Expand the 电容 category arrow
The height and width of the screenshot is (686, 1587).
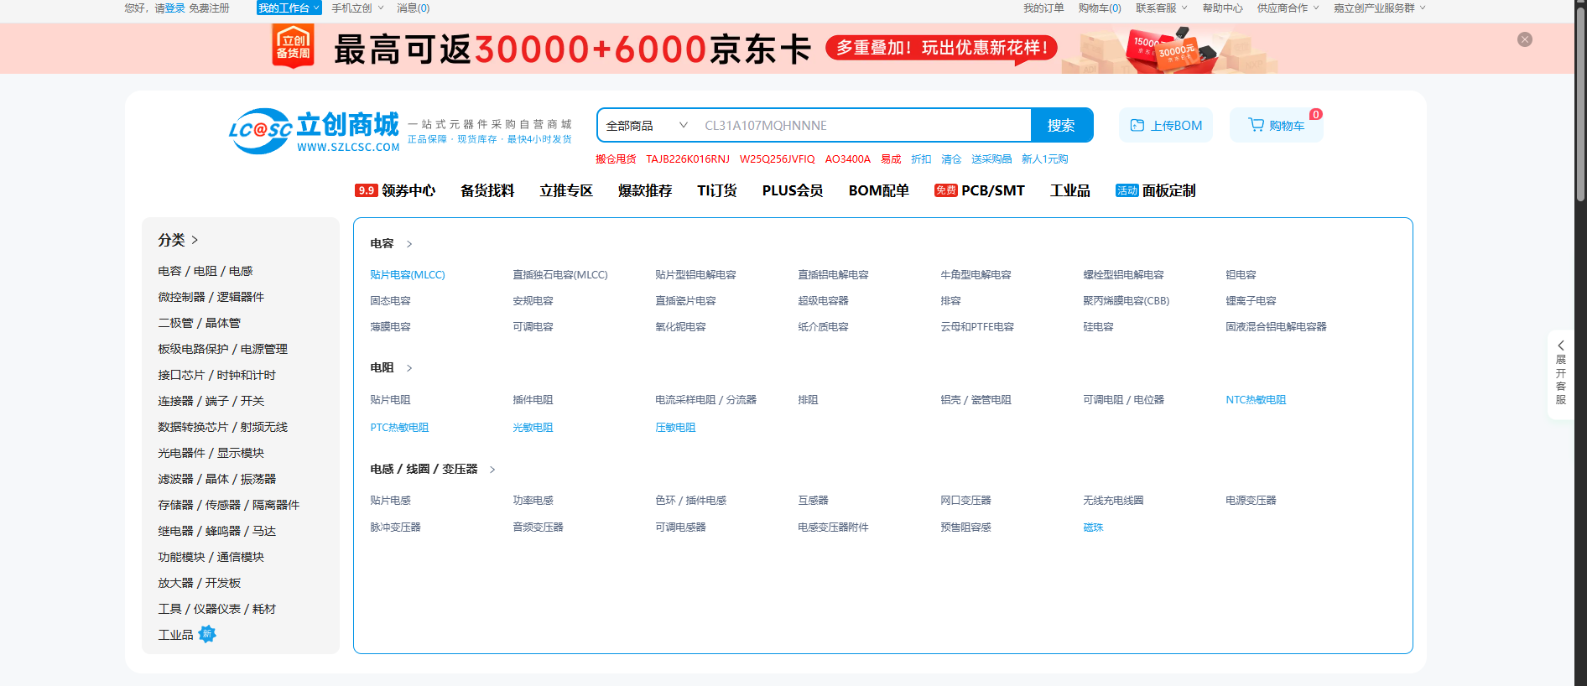[x=409, y=244]
